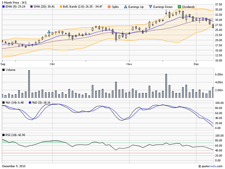Click the SMA (20): 30.41 label
This screenshot has height=169, width=225.
click(44, 7)
